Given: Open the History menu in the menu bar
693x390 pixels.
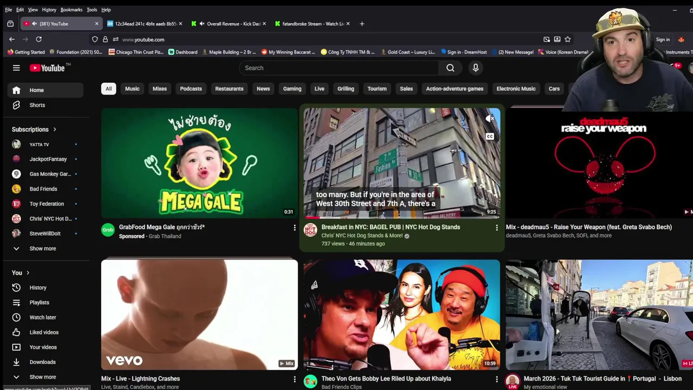Looking at the screenshot, I should click(49, 10).
